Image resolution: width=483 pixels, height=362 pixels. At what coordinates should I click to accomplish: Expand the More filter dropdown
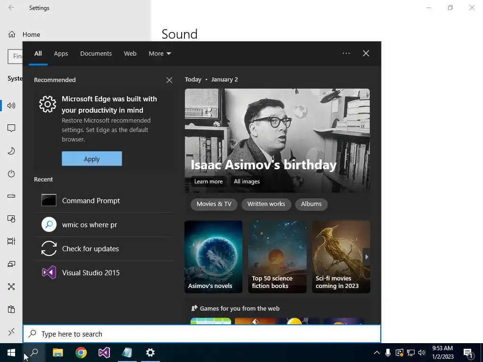160,53
